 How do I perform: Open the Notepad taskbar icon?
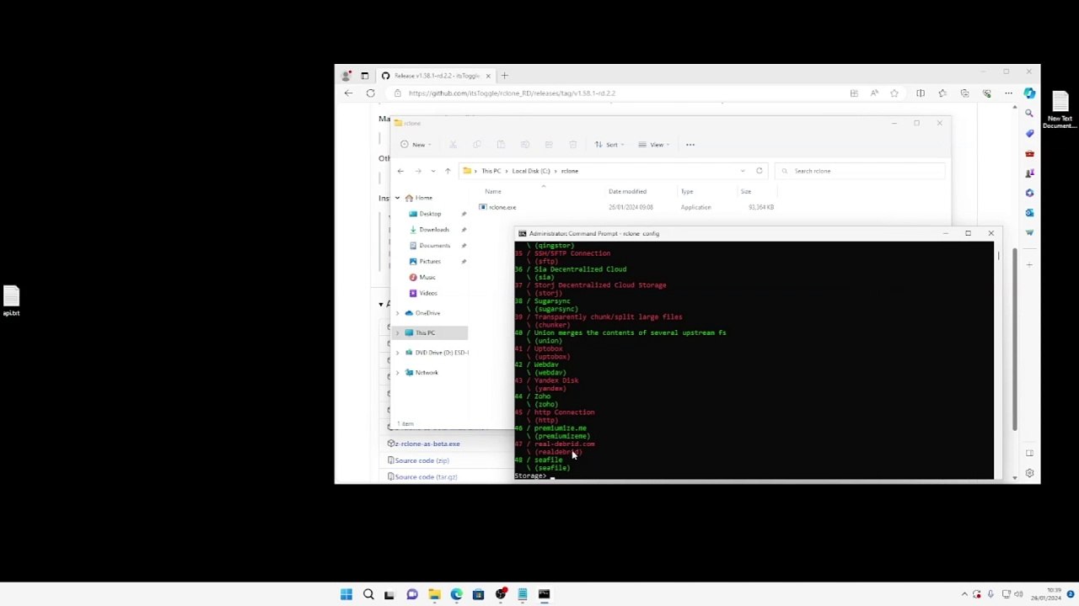(x=522, y=595)
